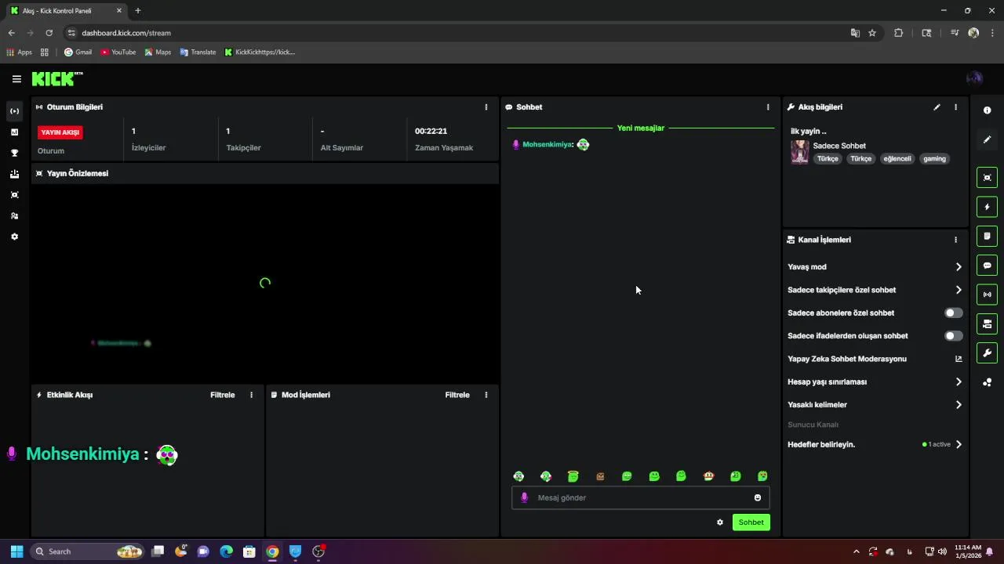This screenshot has width=1004, height=564.
Task: Toggle the server stack icon in the right toolbar
Action: point(987,324)
